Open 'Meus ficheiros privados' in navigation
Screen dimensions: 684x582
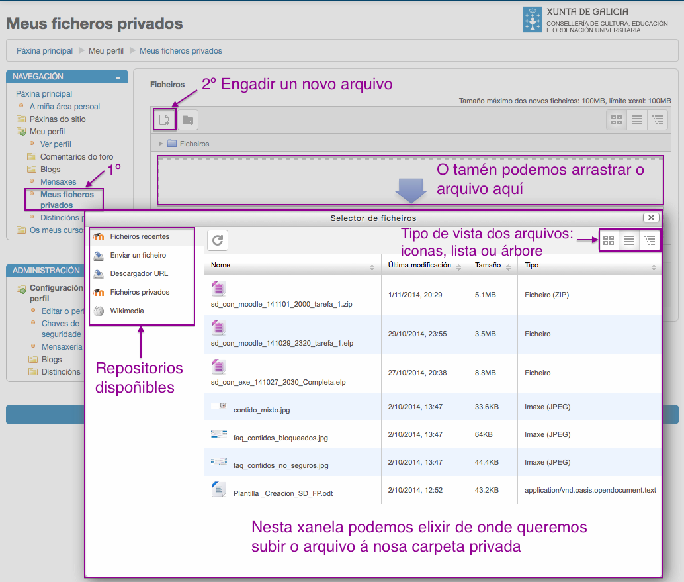(x=66, y=200)
